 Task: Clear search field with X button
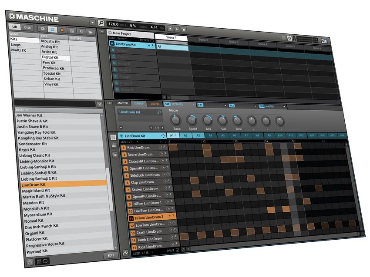coord(100,104)
